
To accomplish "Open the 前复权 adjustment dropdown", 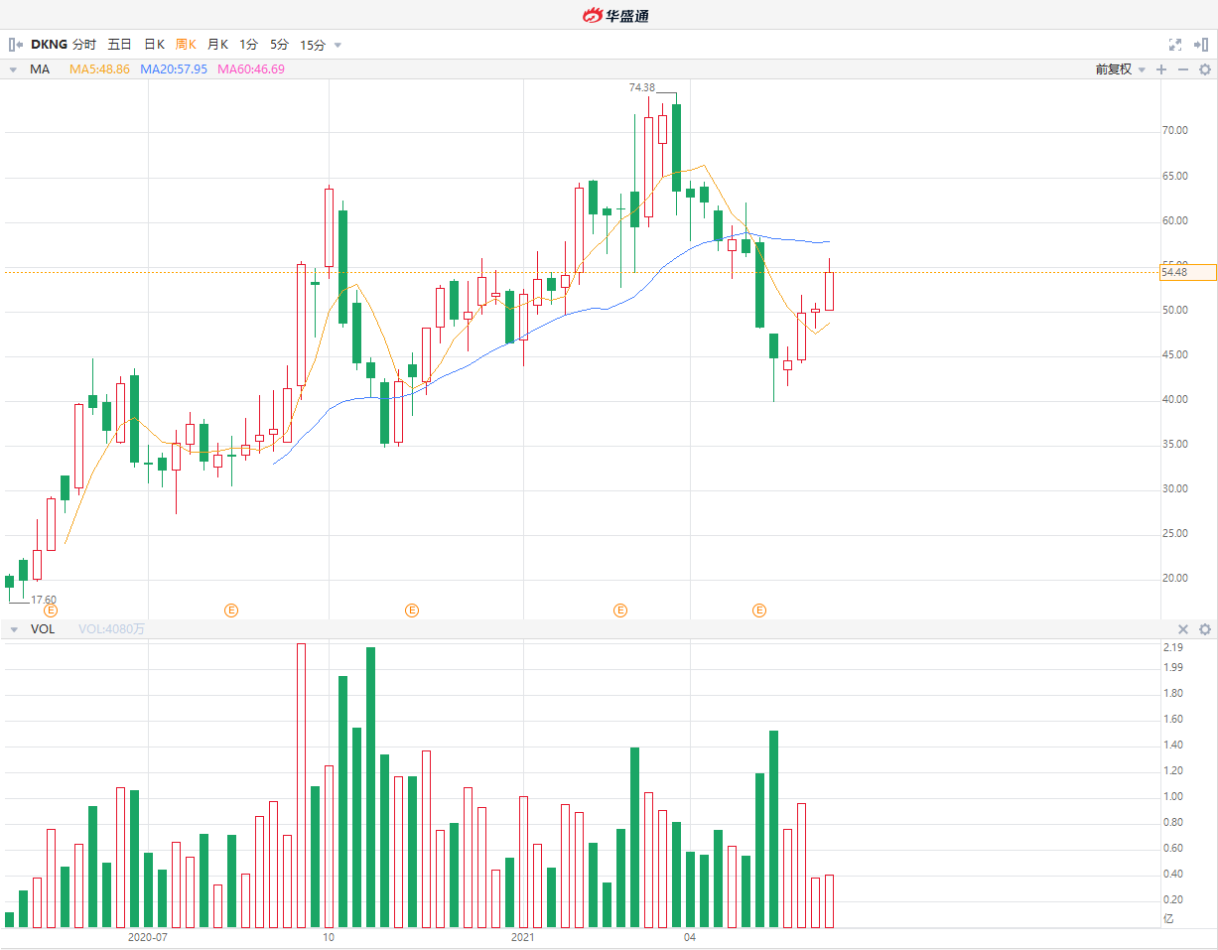I will click(1120, 69).
